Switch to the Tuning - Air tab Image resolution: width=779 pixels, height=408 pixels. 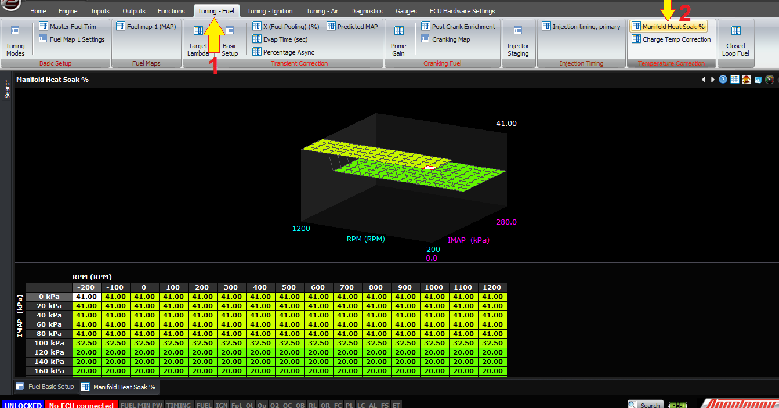(x=323, y=11)
